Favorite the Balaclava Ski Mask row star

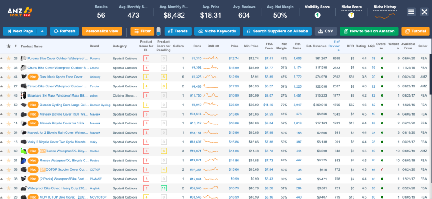pos(8,96)
